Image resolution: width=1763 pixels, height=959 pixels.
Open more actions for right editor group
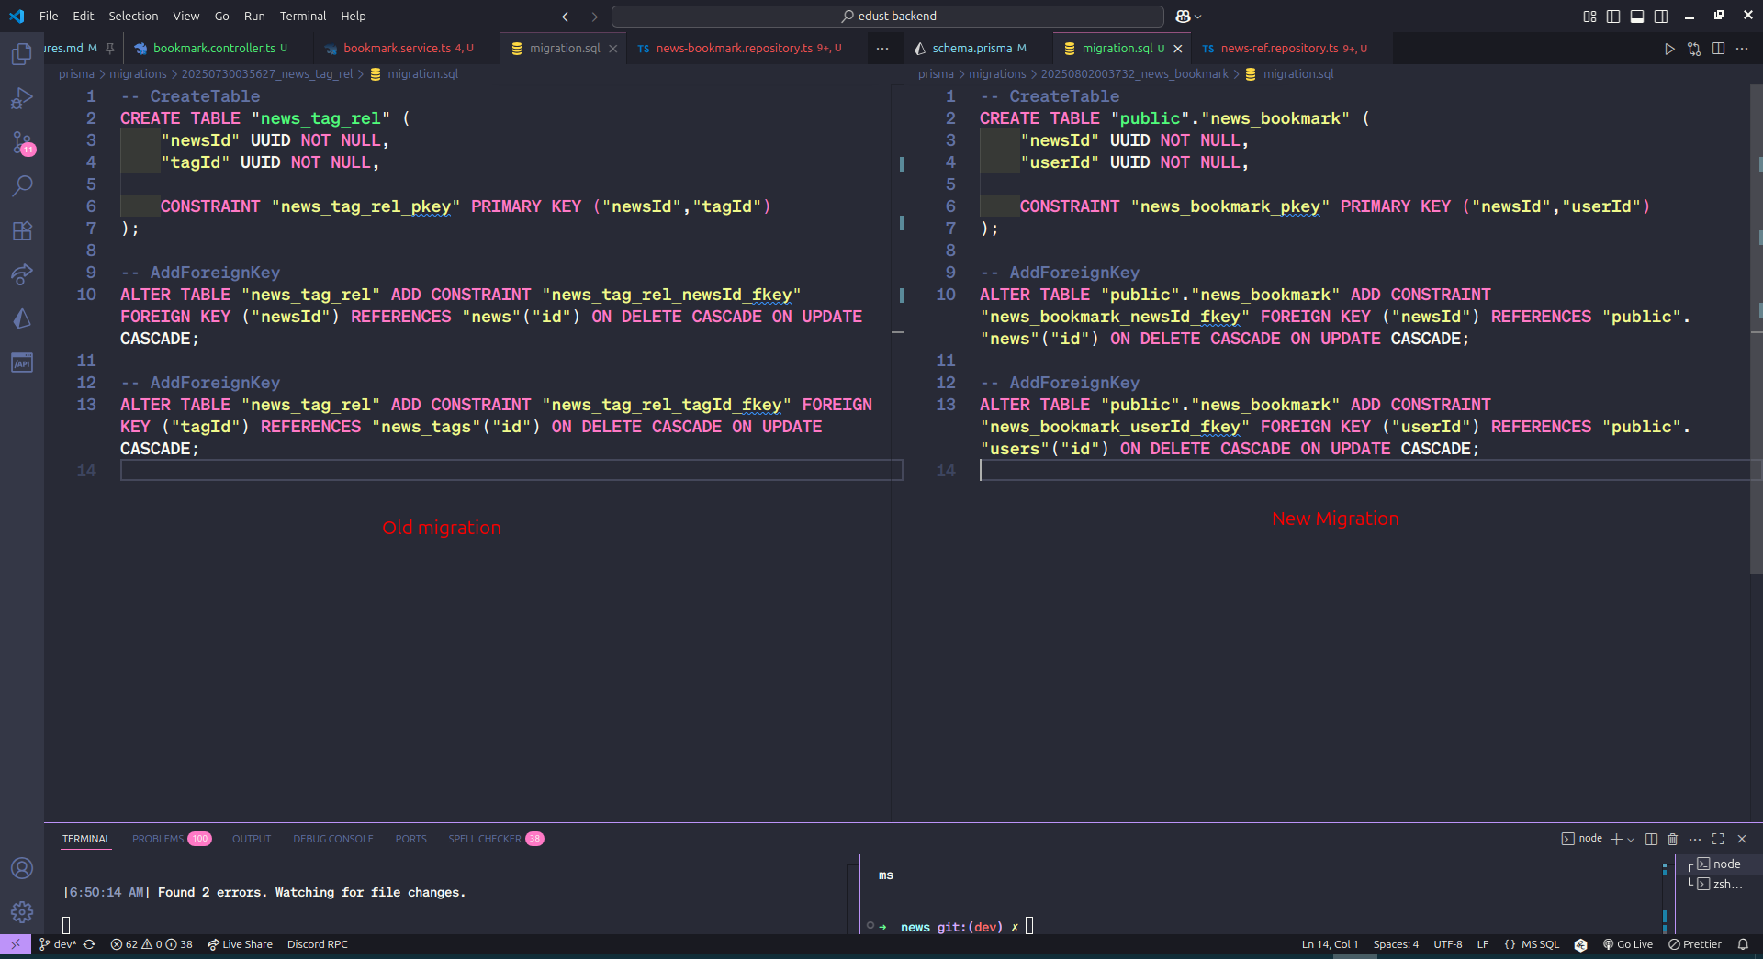click(x=1742, y=49)
